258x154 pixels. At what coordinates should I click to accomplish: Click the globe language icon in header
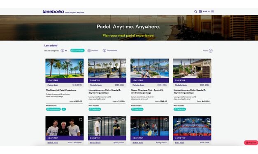[x=200, y=11]
